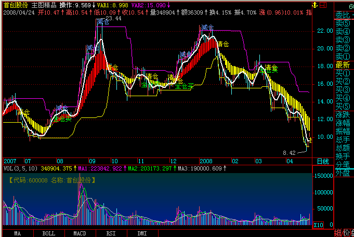Click the 2007 marker on time axis
Image resolution: width=354 pixels, height=237 pixels.
click(x=10, y=161)
